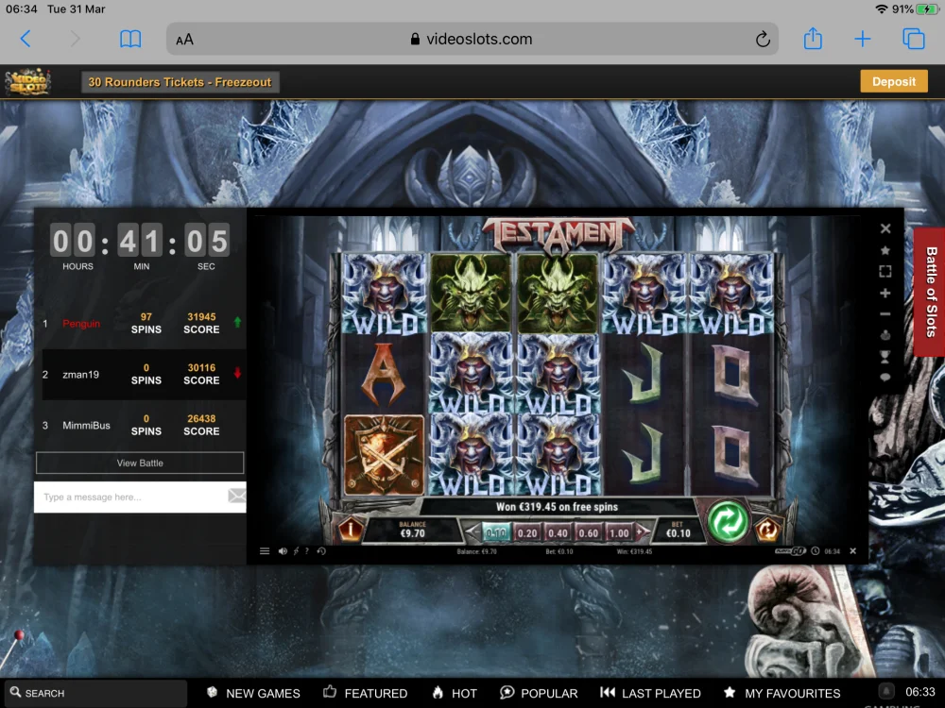Click the Video Slots logo
The width and height of the screenshot is (945, 708).
[27, 82]
